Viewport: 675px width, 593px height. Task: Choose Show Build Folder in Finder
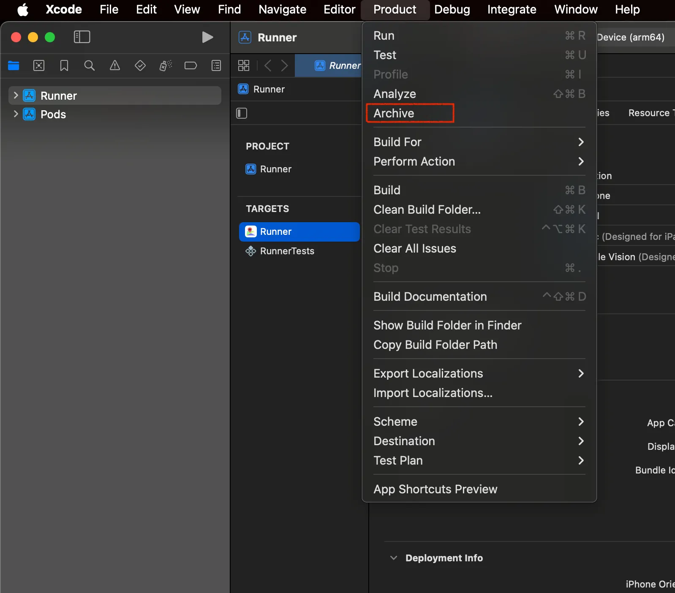[x=479, y=325]
